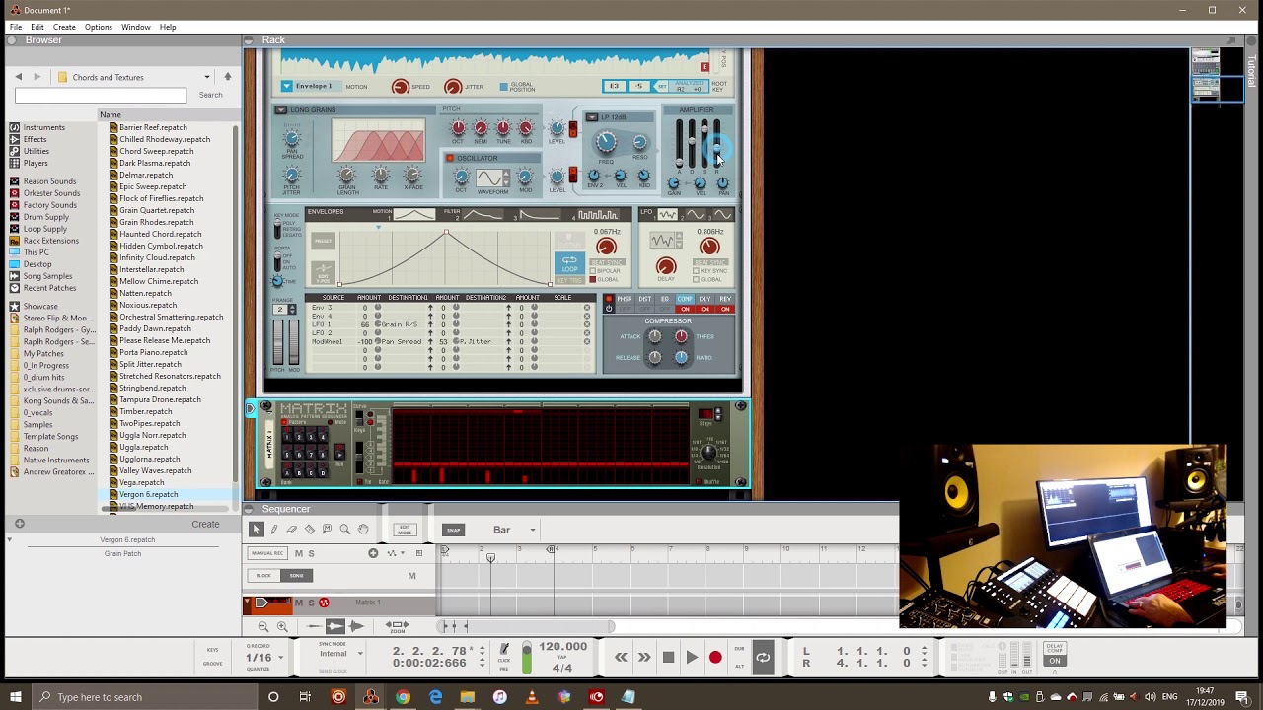Open the Help menu
The width and height of the screenshot is (1263, 710).
click(168, 27)
